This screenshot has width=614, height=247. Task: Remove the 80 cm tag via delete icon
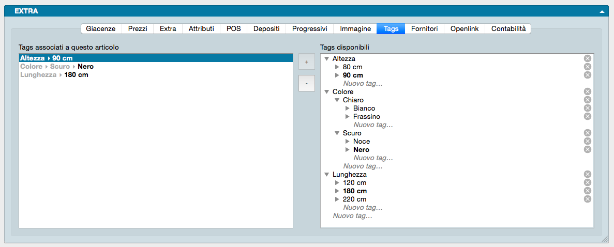click(587, 67)
